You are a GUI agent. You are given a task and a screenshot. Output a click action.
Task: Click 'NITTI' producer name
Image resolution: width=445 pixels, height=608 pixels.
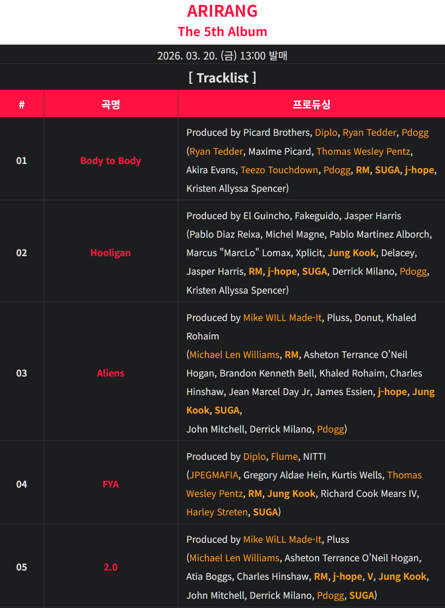tap(314, 456)
